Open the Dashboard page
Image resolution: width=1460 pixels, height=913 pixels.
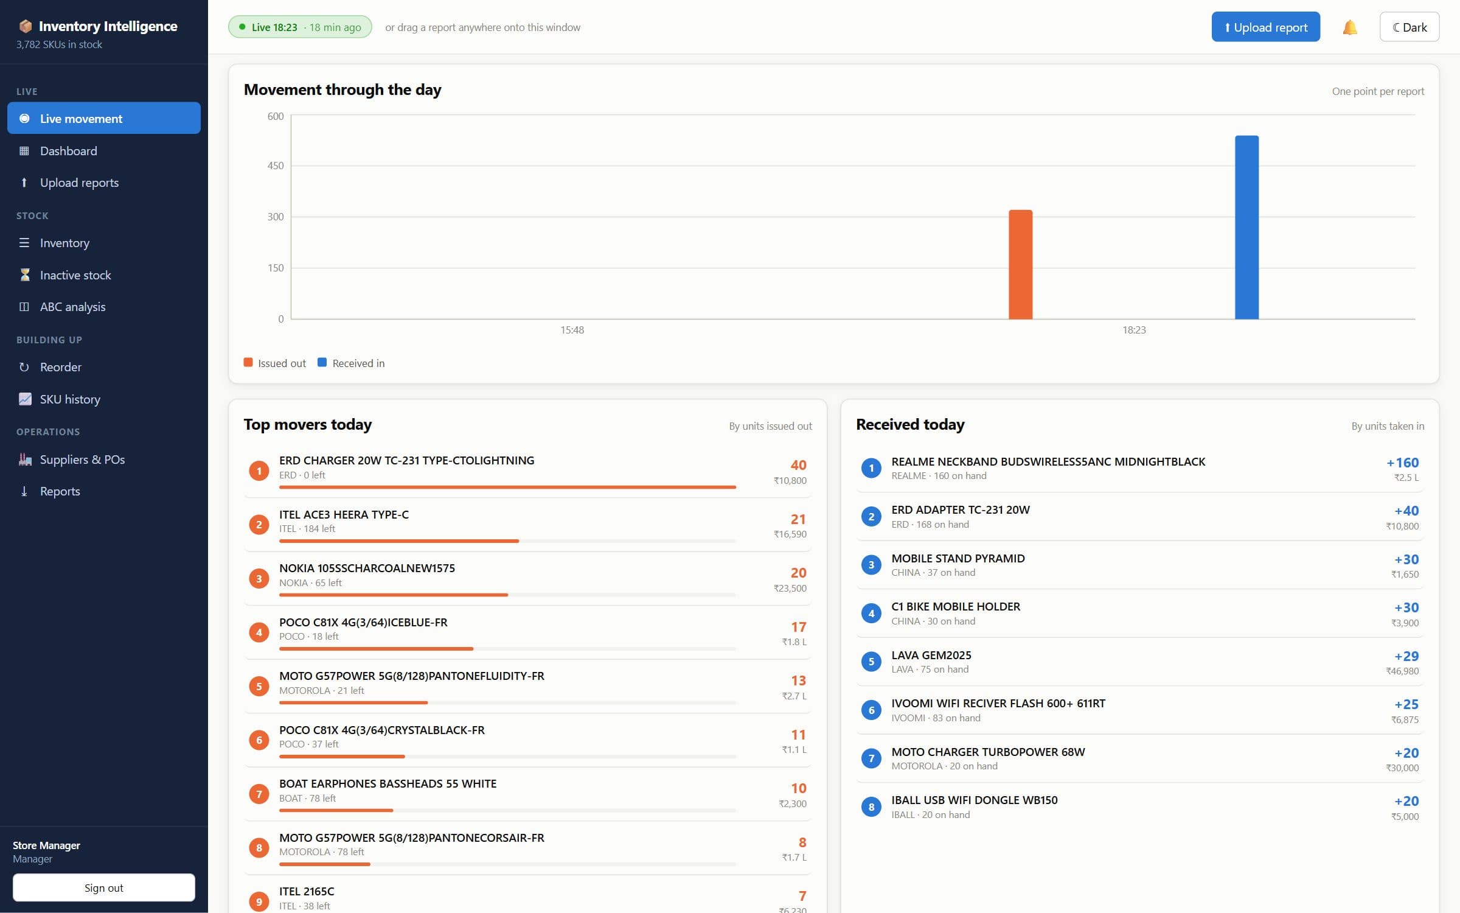[x=104, y=151]
